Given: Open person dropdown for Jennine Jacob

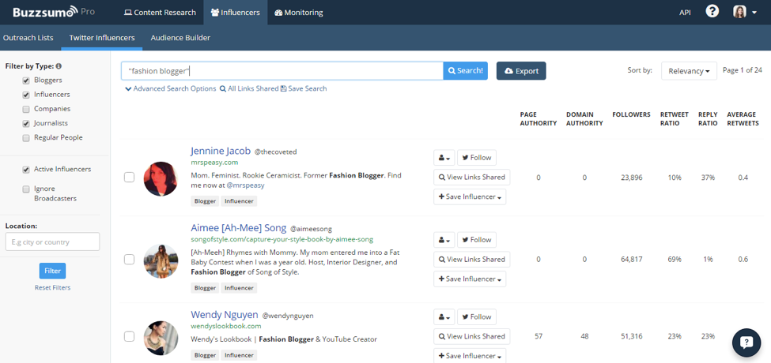Looking at the screenshot, I should (x=444, y=158).
